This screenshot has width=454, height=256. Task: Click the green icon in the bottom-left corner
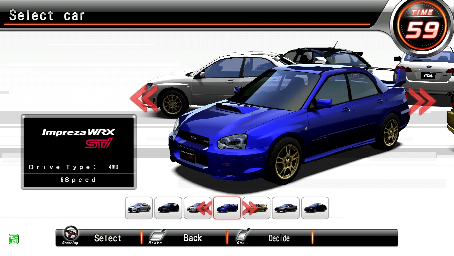(x=14, y=239)
